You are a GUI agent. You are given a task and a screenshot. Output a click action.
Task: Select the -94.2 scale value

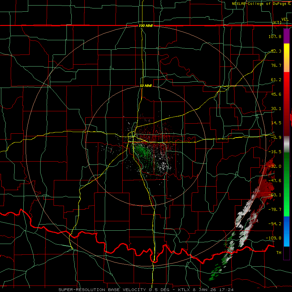(275, 224)
